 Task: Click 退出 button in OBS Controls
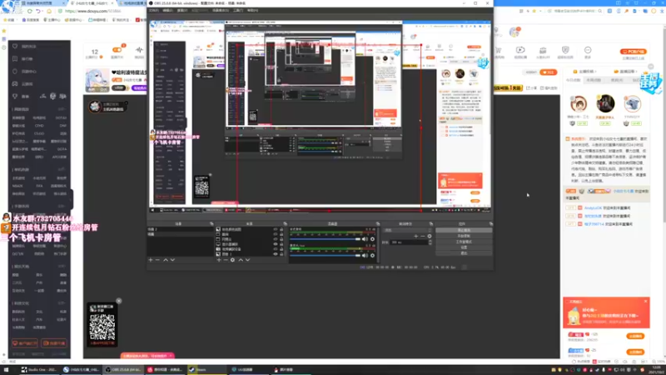click(x=464, y=253)
